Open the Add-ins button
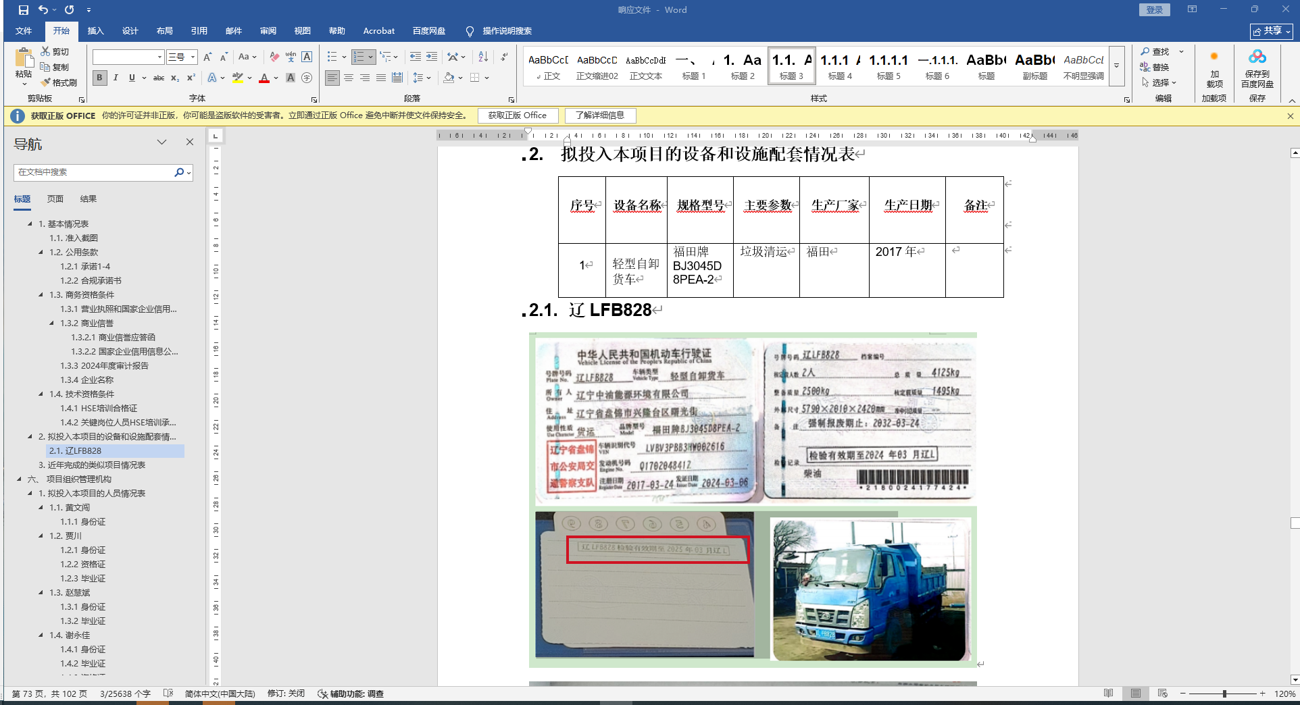 point(1214,68)
